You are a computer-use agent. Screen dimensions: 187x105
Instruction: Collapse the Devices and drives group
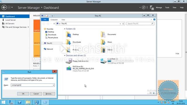65,55
